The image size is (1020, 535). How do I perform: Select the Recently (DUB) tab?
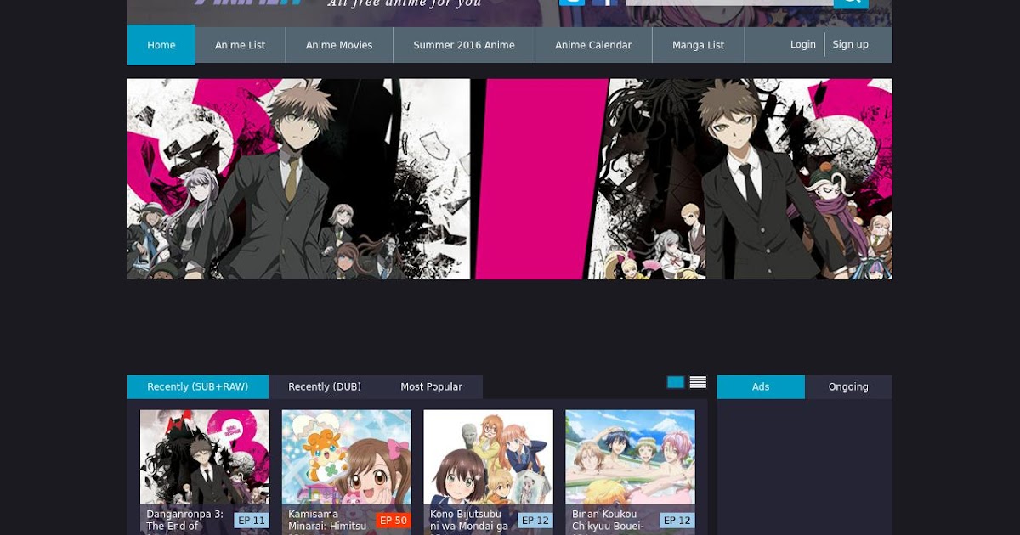(325, 386)
